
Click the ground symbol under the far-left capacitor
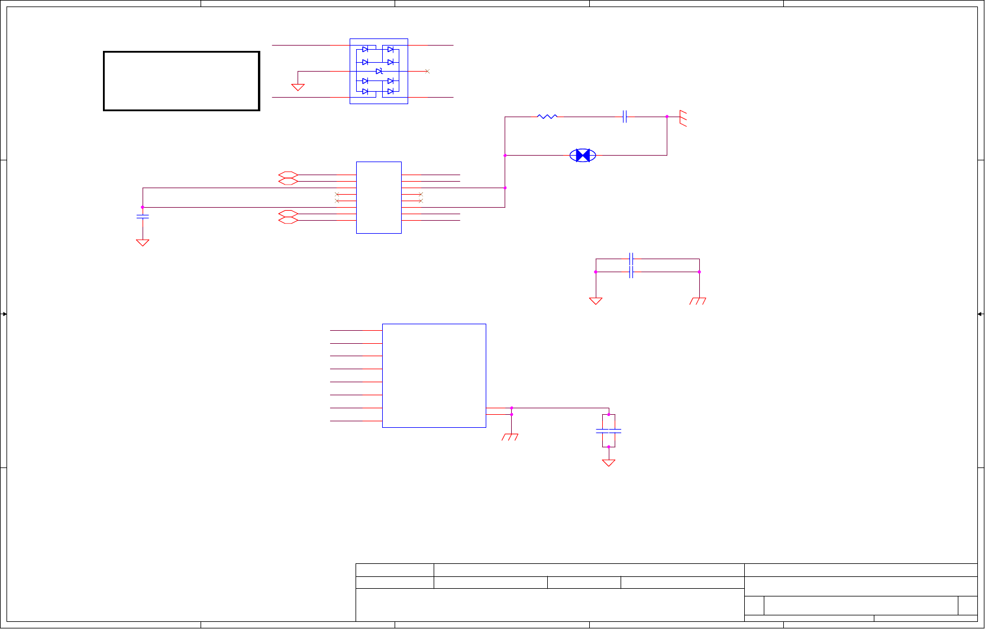(143, 243)
